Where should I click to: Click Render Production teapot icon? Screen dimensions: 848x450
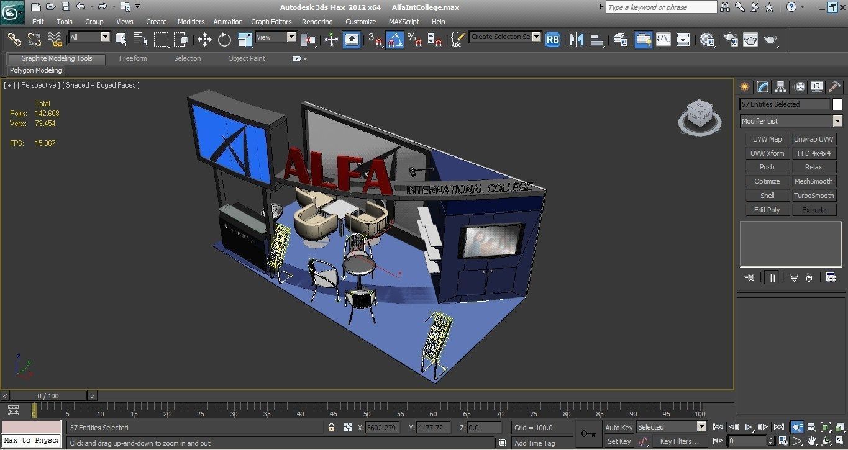coord(771,40)
